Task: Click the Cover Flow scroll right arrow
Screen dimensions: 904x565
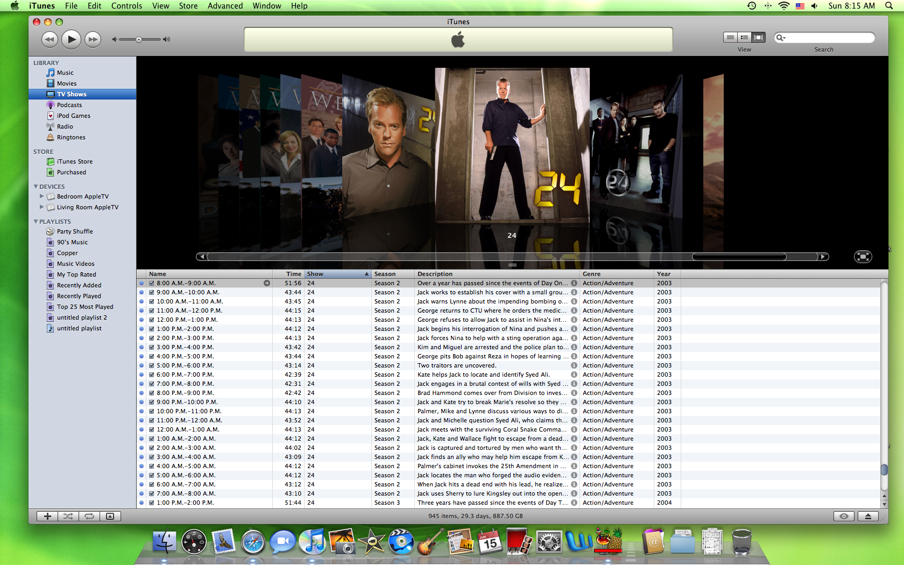Action: tap(823, 257)
